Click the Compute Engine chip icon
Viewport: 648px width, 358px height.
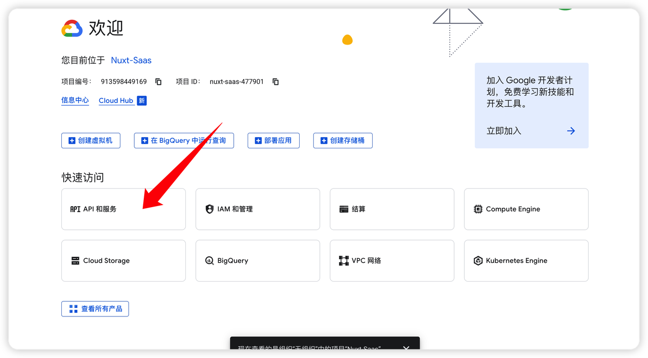478,209
